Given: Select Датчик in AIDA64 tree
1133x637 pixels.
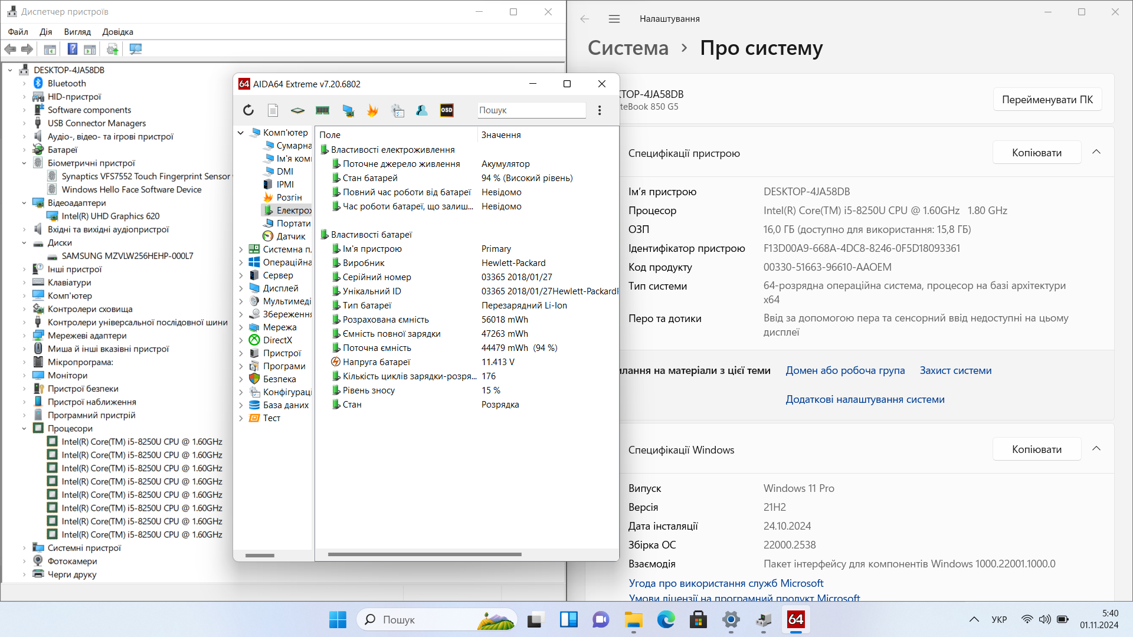Looking at the screenshot, I should (291, 237).
